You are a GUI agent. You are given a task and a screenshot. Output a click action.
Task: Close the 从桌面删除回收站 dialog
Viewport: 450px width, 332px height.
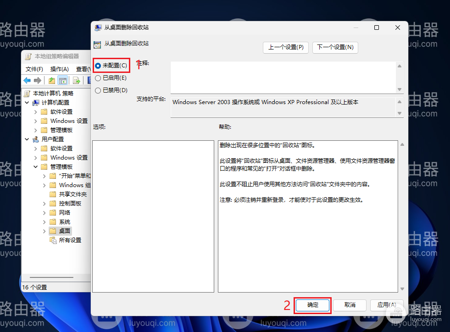click(398, 28)
